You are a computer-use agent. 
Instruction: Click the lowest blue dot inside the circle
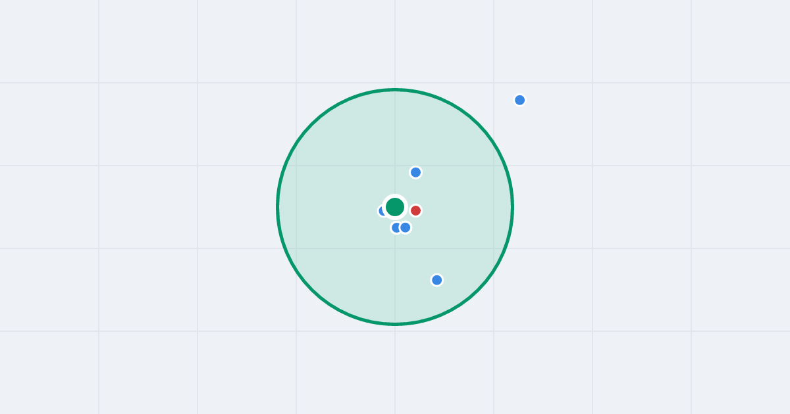(436, 280)
